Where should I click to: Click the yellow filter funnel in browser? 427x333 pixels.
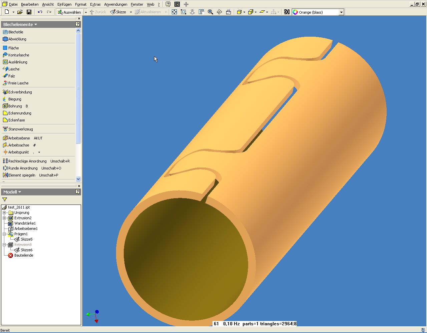5,200
